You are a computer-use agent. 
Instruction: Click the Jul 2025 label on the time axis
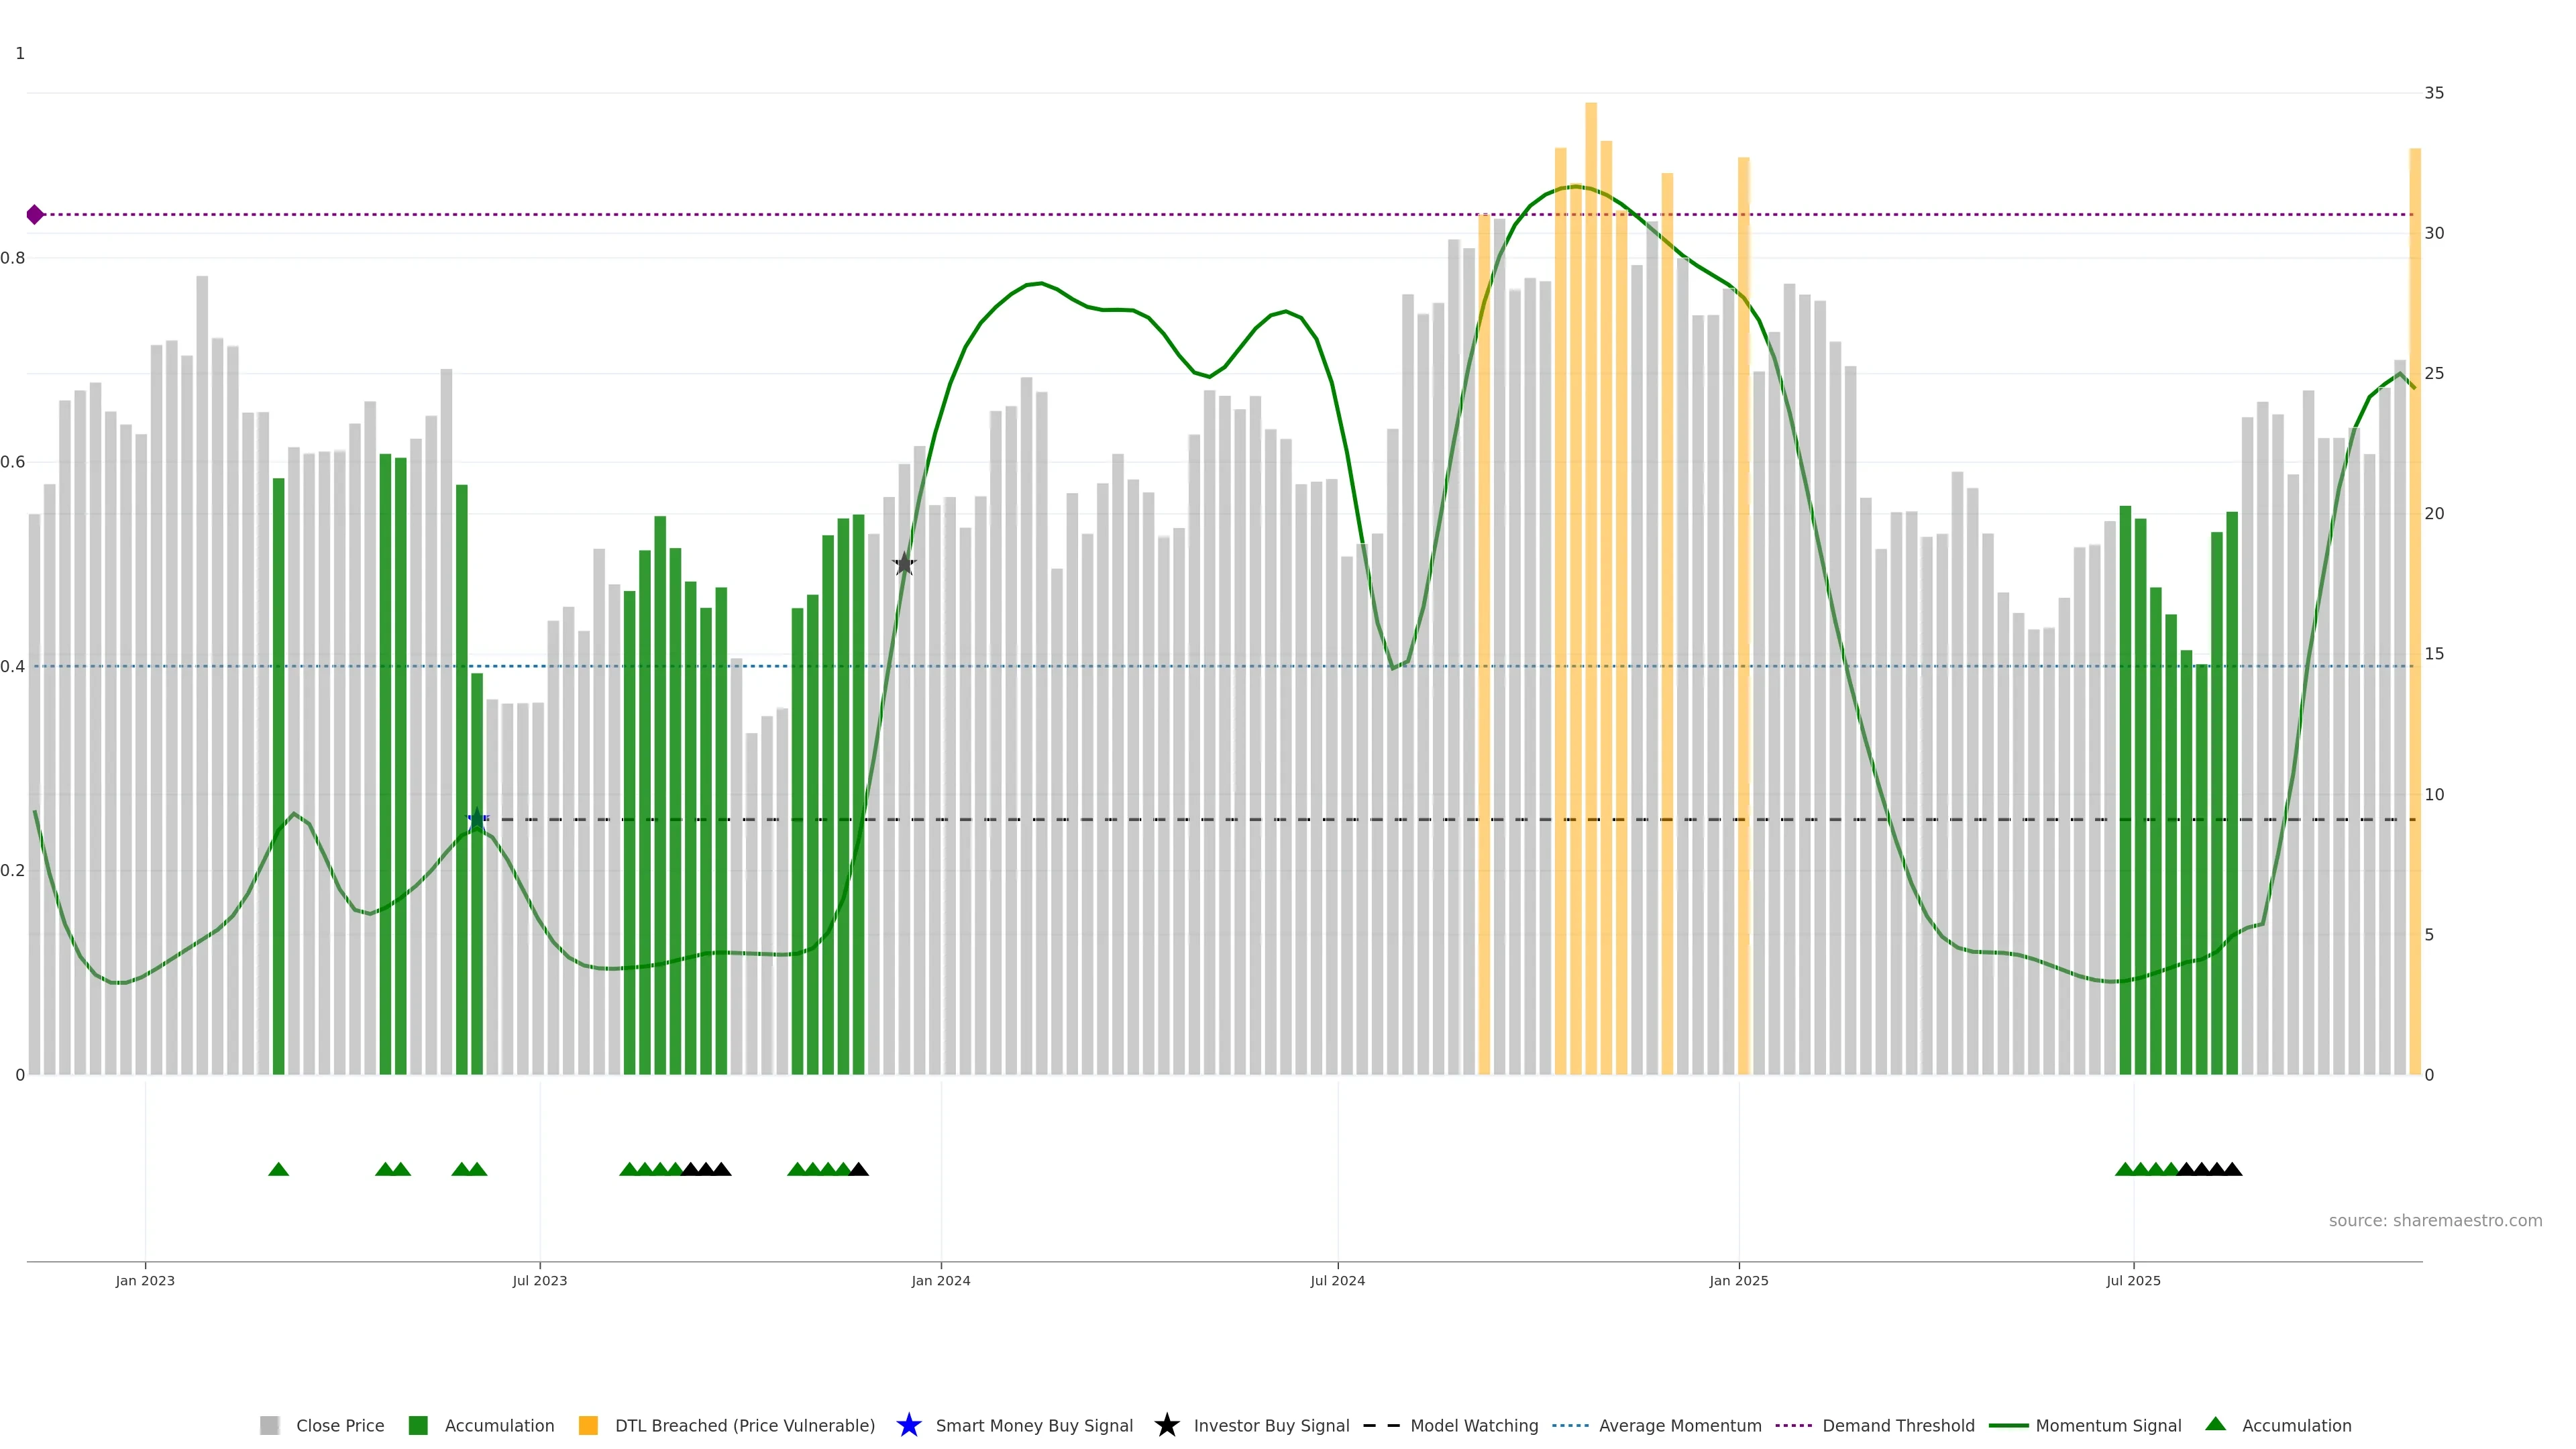point(2133,1280)
